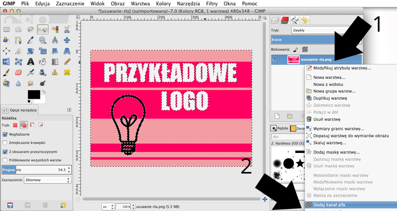Select the Flip tool

(x=6, y=62)
